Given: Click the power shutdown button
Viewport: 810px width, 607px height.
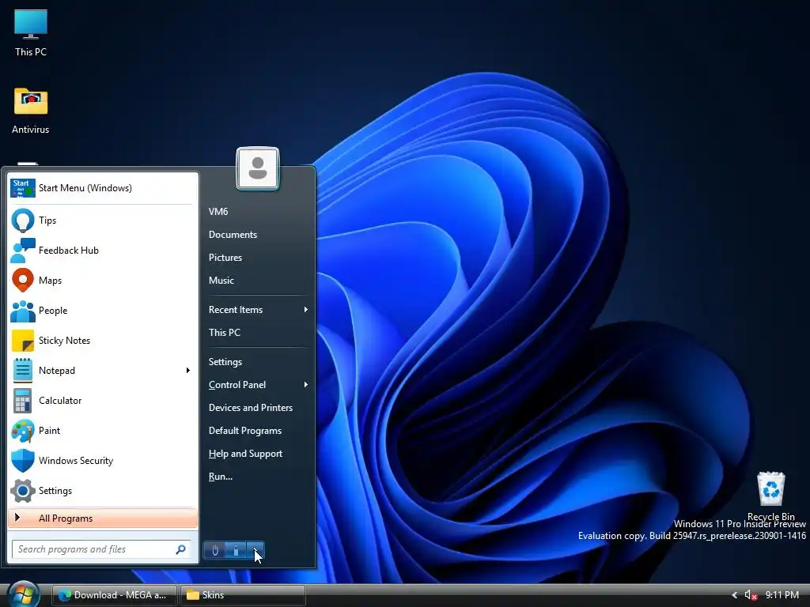Looking at the screenshot, I should point(215,550).
